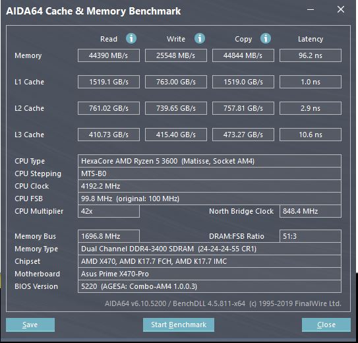Click the L1 Cache Read value box
Image resolution: width=358 pixels, height=343 pixels.
pos(109,82)
